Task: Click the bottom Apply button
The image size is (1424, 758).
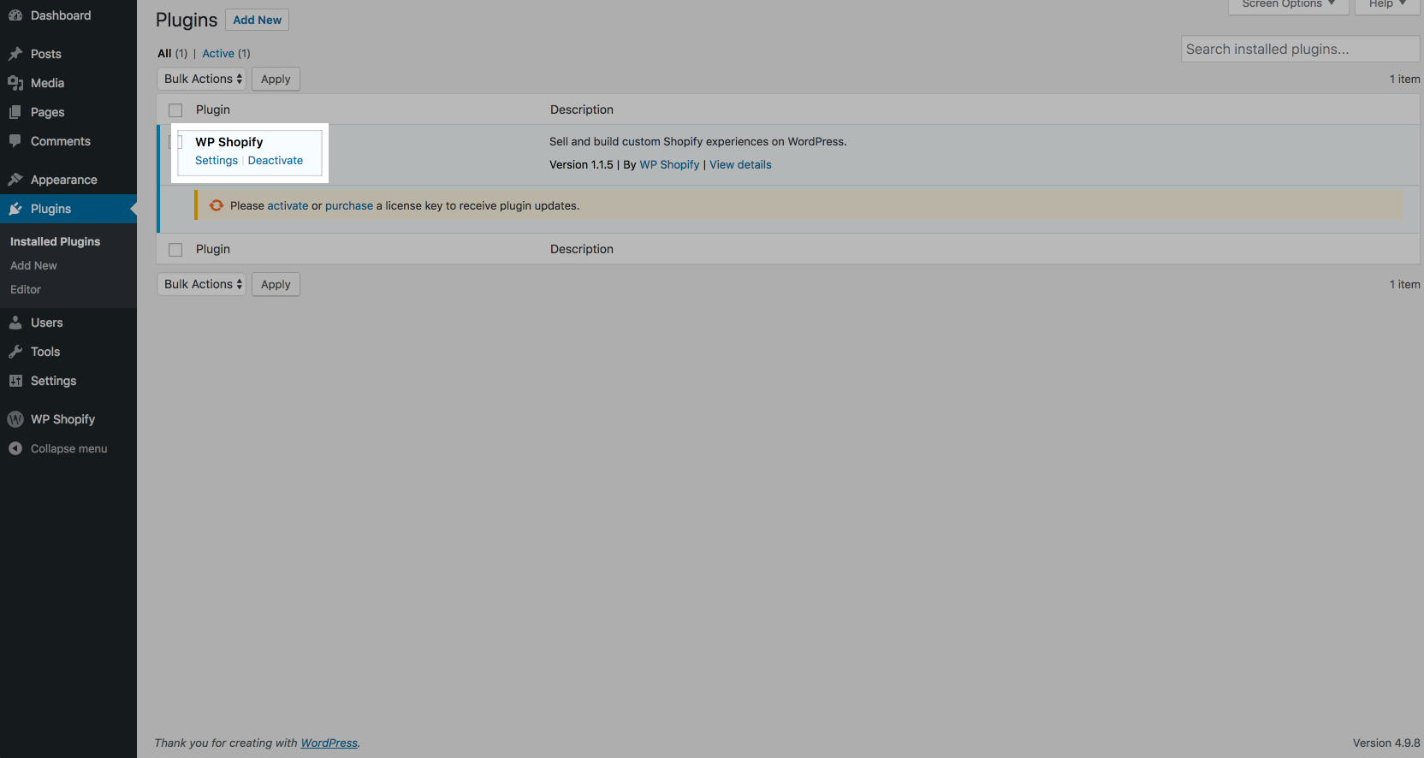Action: click(276, 284)
